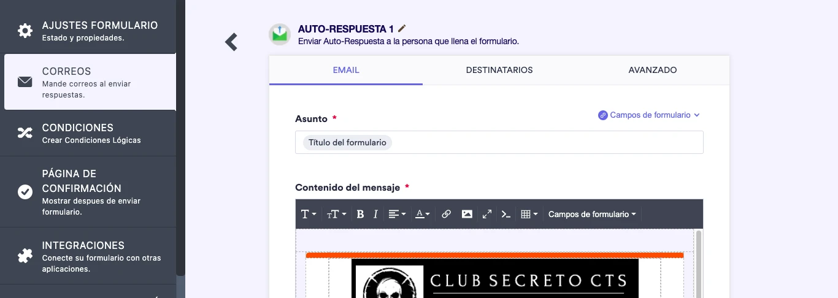Viewport: 838px width, 298px height.
Task: Toggle italic formatting
Action: (375, 214)
